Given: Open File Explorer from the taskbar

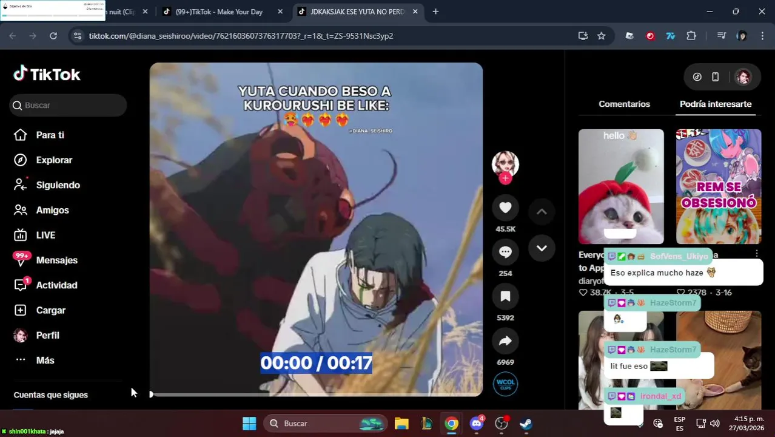Looking at the screenshot, I should 401,424.
